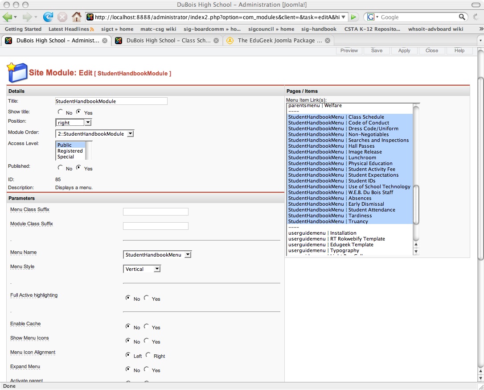Set Enable Cache to Yes
Image resolution: width=484 pixels, height=390 pixels.
click(x=146, y=326)
